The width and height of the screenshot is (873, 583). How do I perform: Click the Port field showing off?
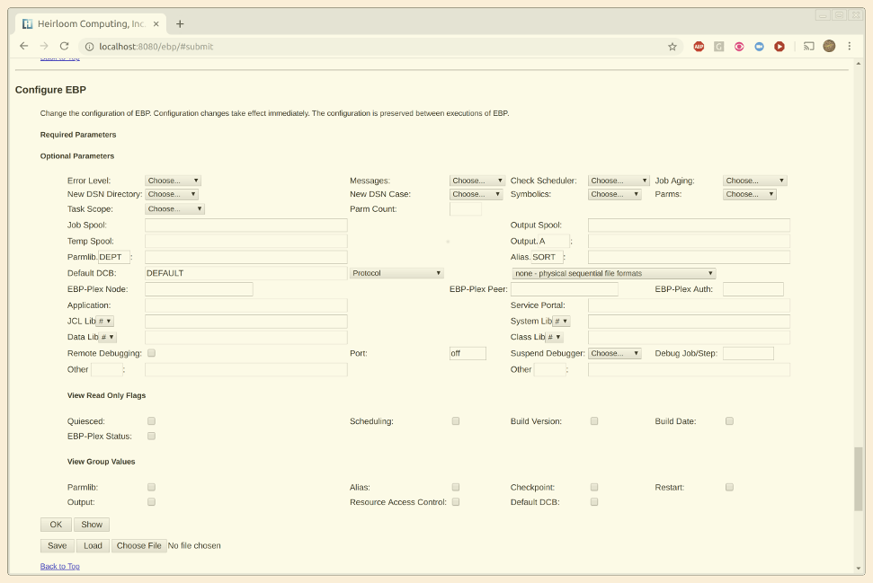[x=468, y=353]
